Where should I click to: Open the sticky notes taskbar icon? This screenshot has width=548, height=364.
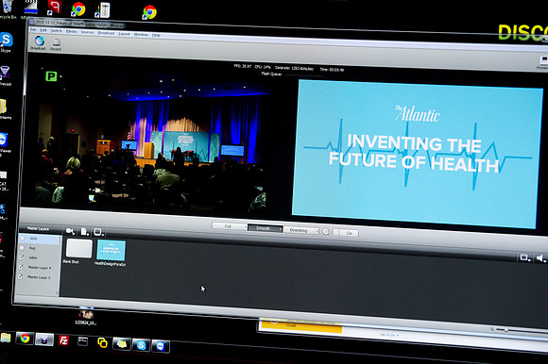(122, 344)
